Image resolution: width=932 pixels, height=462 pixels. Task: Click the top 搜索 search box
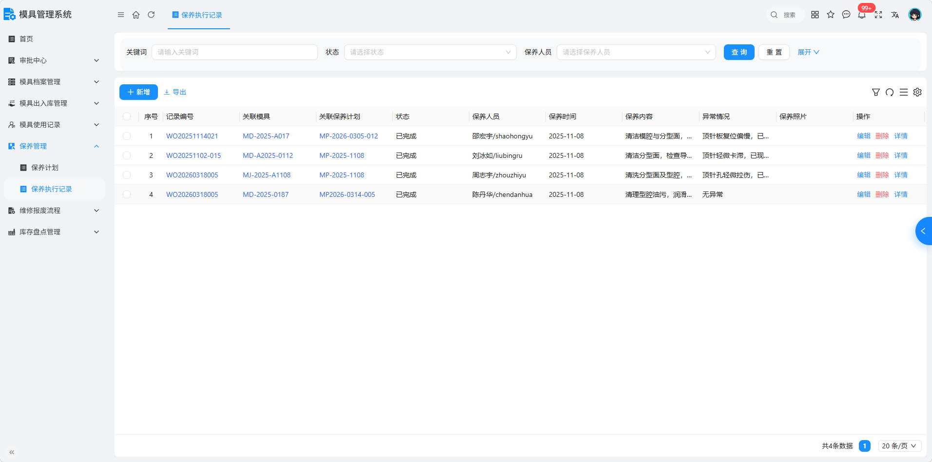[784, 15]
